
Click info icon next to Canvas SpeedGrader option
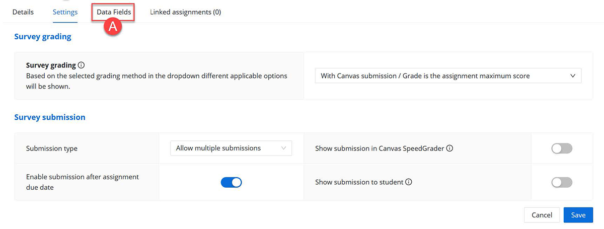click(x=450, y=148)
